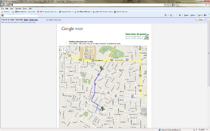
Task: Open the Help menu
Action: coord(31,9)
